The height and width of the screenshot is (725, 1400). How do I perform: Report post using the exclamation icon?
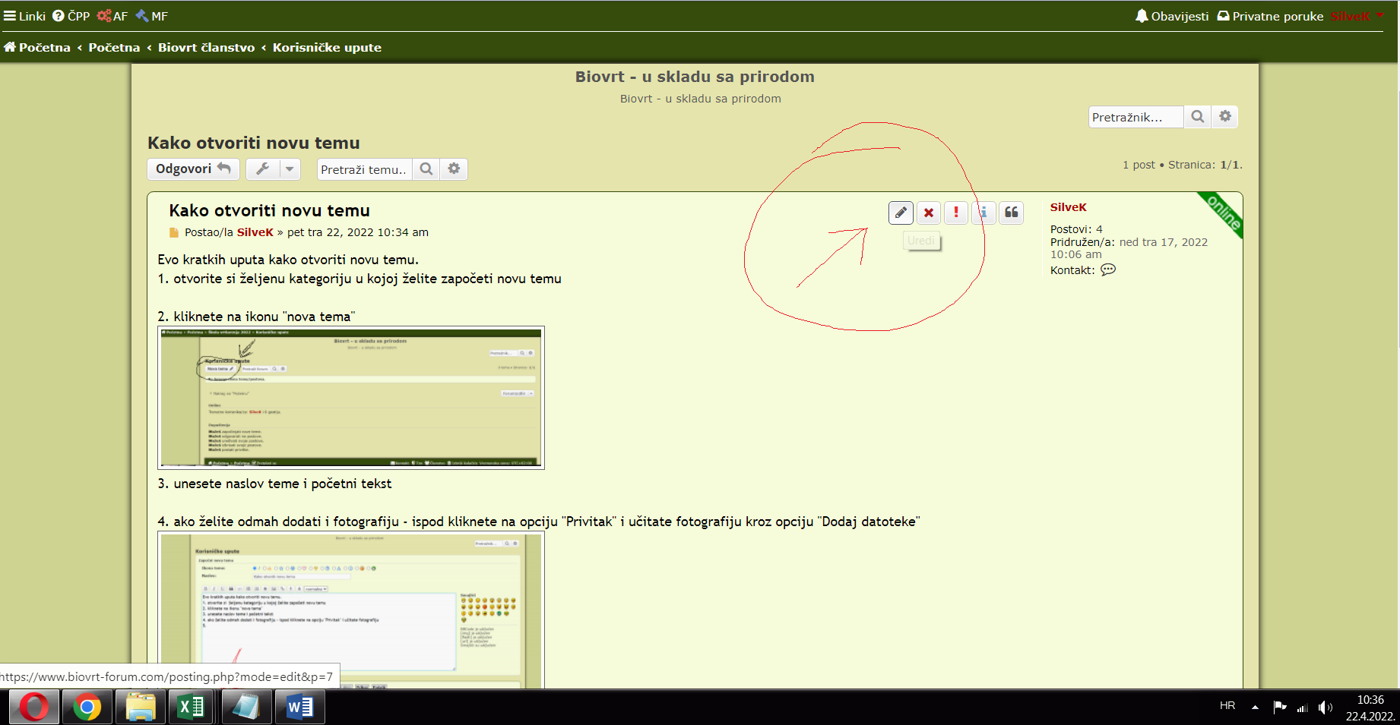pos(956,213)
